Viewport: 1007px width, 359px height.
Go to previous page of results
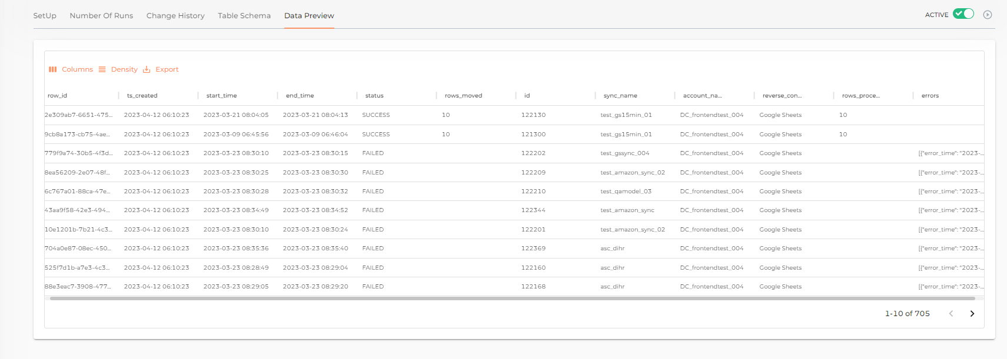click(951, 314)
